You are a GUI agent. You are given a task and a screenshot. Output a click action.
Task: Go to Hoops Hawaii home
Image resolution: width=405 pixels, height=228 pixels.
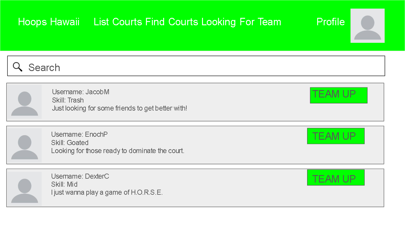pyautogui.click(x=49, y=22)
